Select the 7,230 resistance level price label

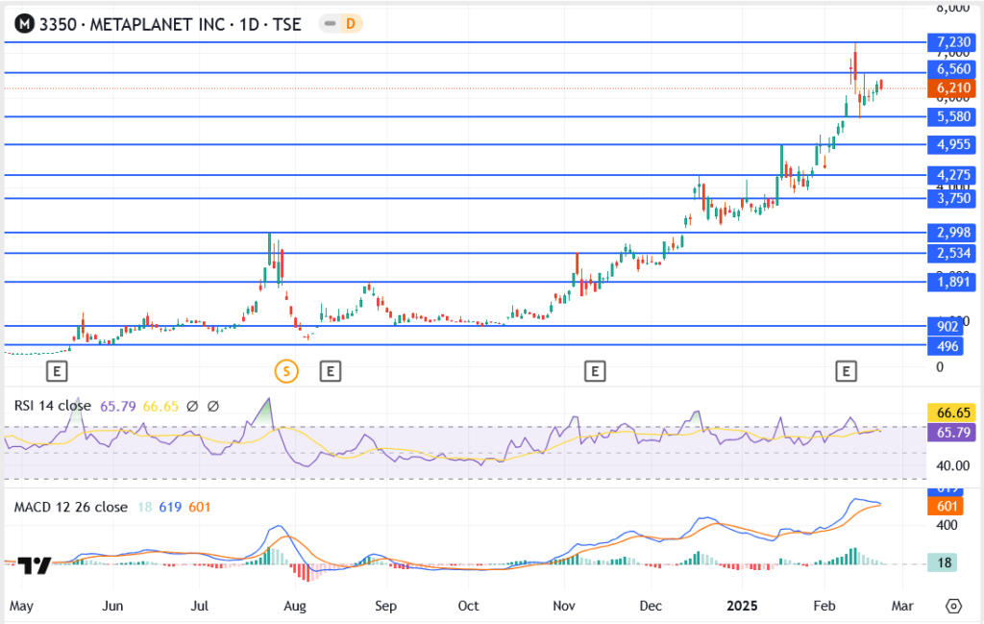point(952,42)
